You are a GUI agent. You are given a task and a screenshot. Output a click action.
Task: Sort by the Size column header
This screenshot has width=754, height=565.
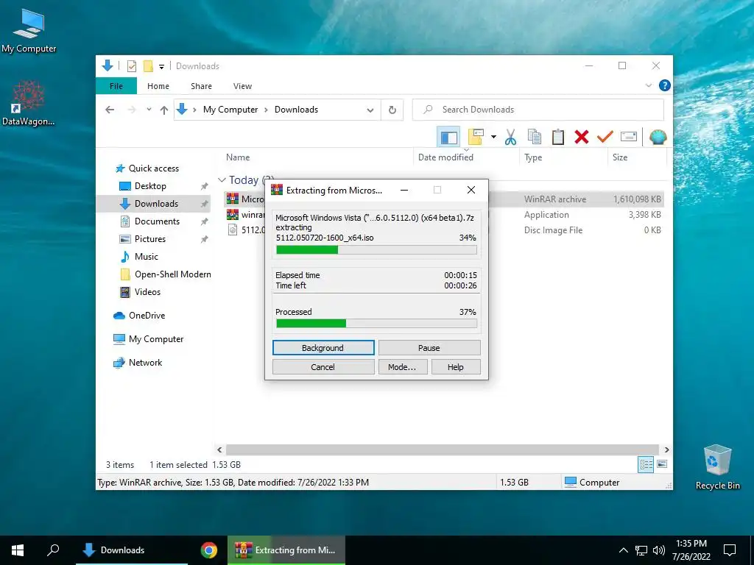click(x=620, y=157)
